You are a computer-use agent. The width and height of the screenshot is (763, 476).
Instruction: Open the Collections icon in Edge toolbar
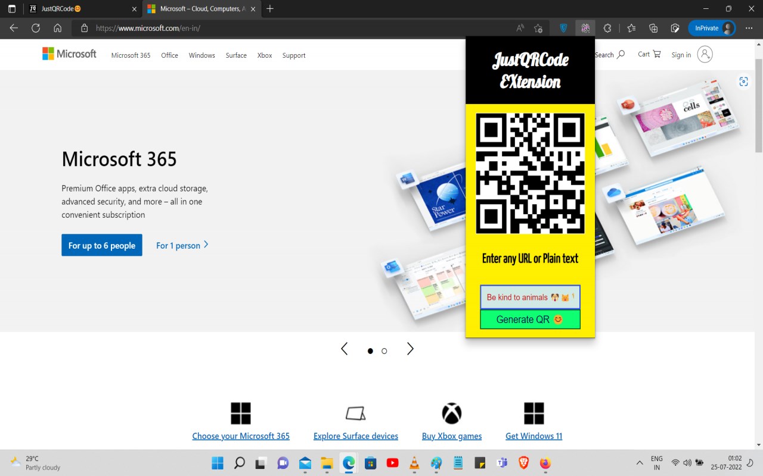(653, 28)
